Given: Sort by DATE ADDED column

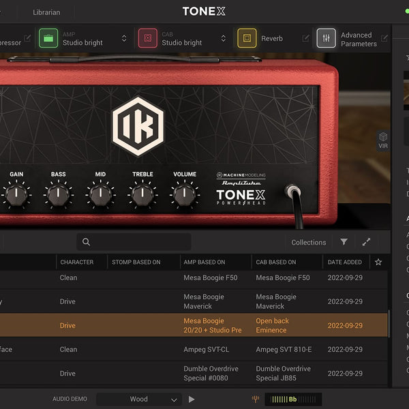Looking at the screenshot, I should coord(344,262).
